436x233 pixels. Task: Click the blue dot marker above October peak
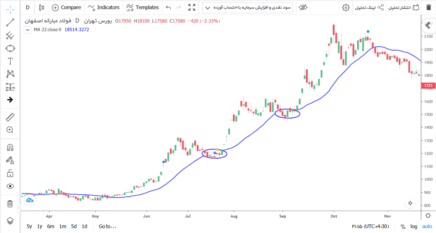click(x=368, y=31)
